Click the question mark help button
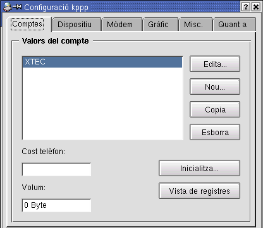 246,7
